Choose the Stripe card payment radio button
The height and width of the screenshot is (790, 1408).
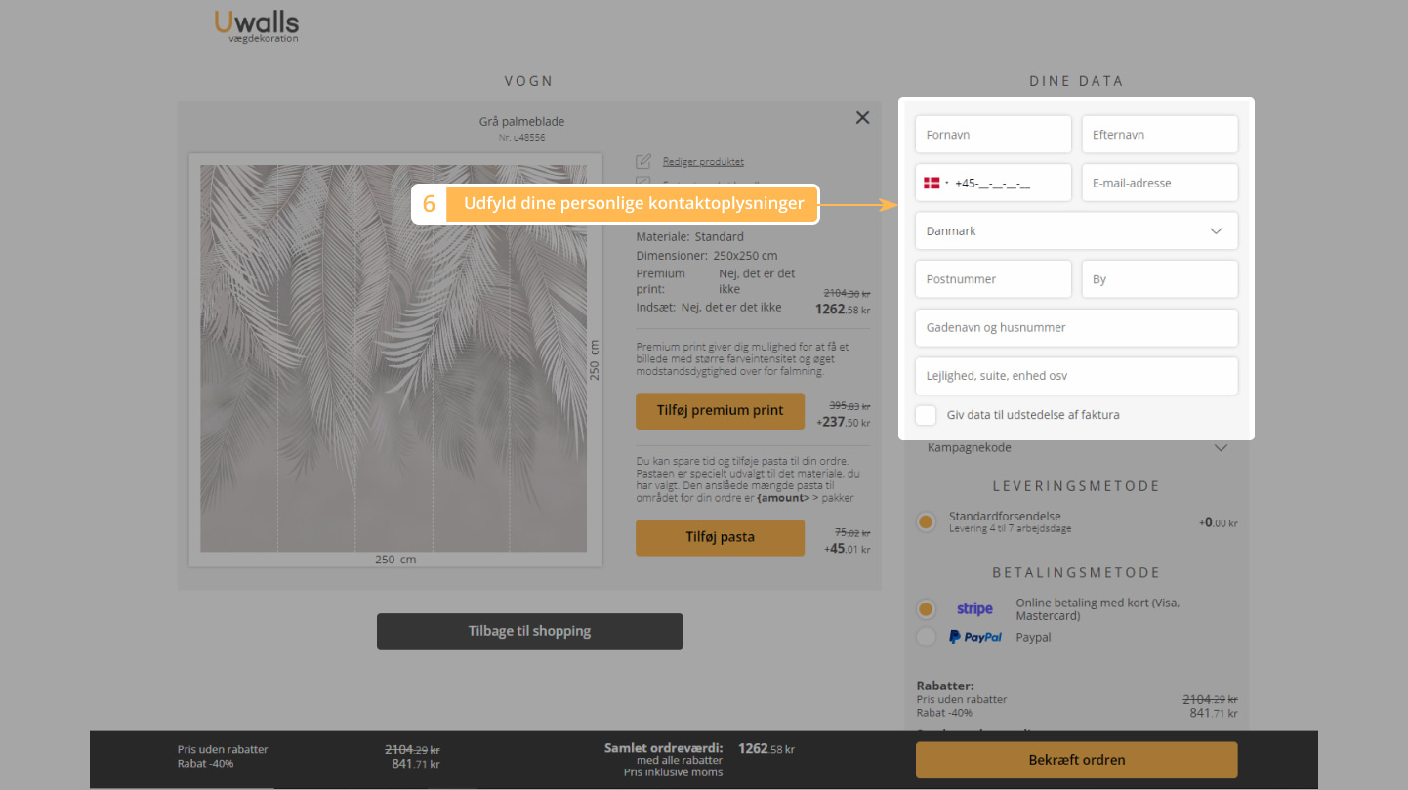tap(926, 609)
